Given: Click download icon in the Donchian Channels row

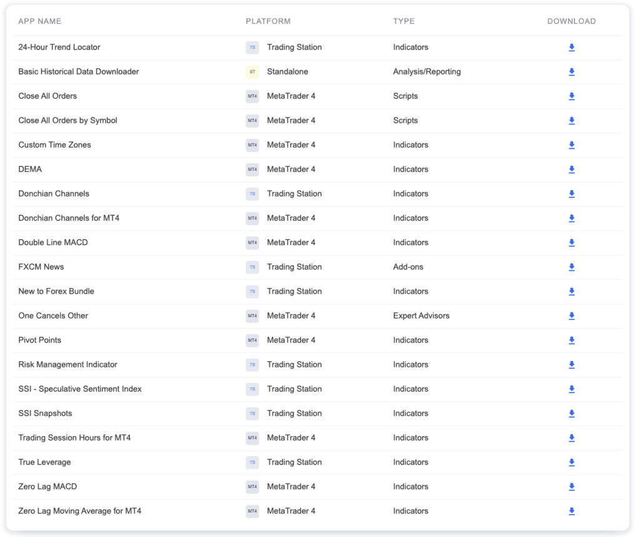Looking at the screenshot, I should [x=571, y=194].
